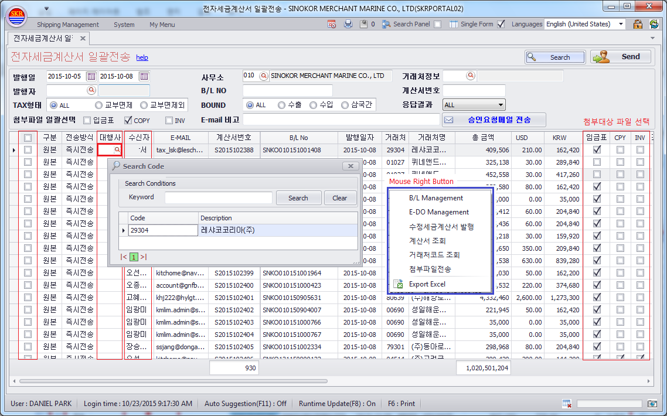The height and width of the screenshot is (416, 667).
Task: Open My Menu
Action: [x=162, y=25]
